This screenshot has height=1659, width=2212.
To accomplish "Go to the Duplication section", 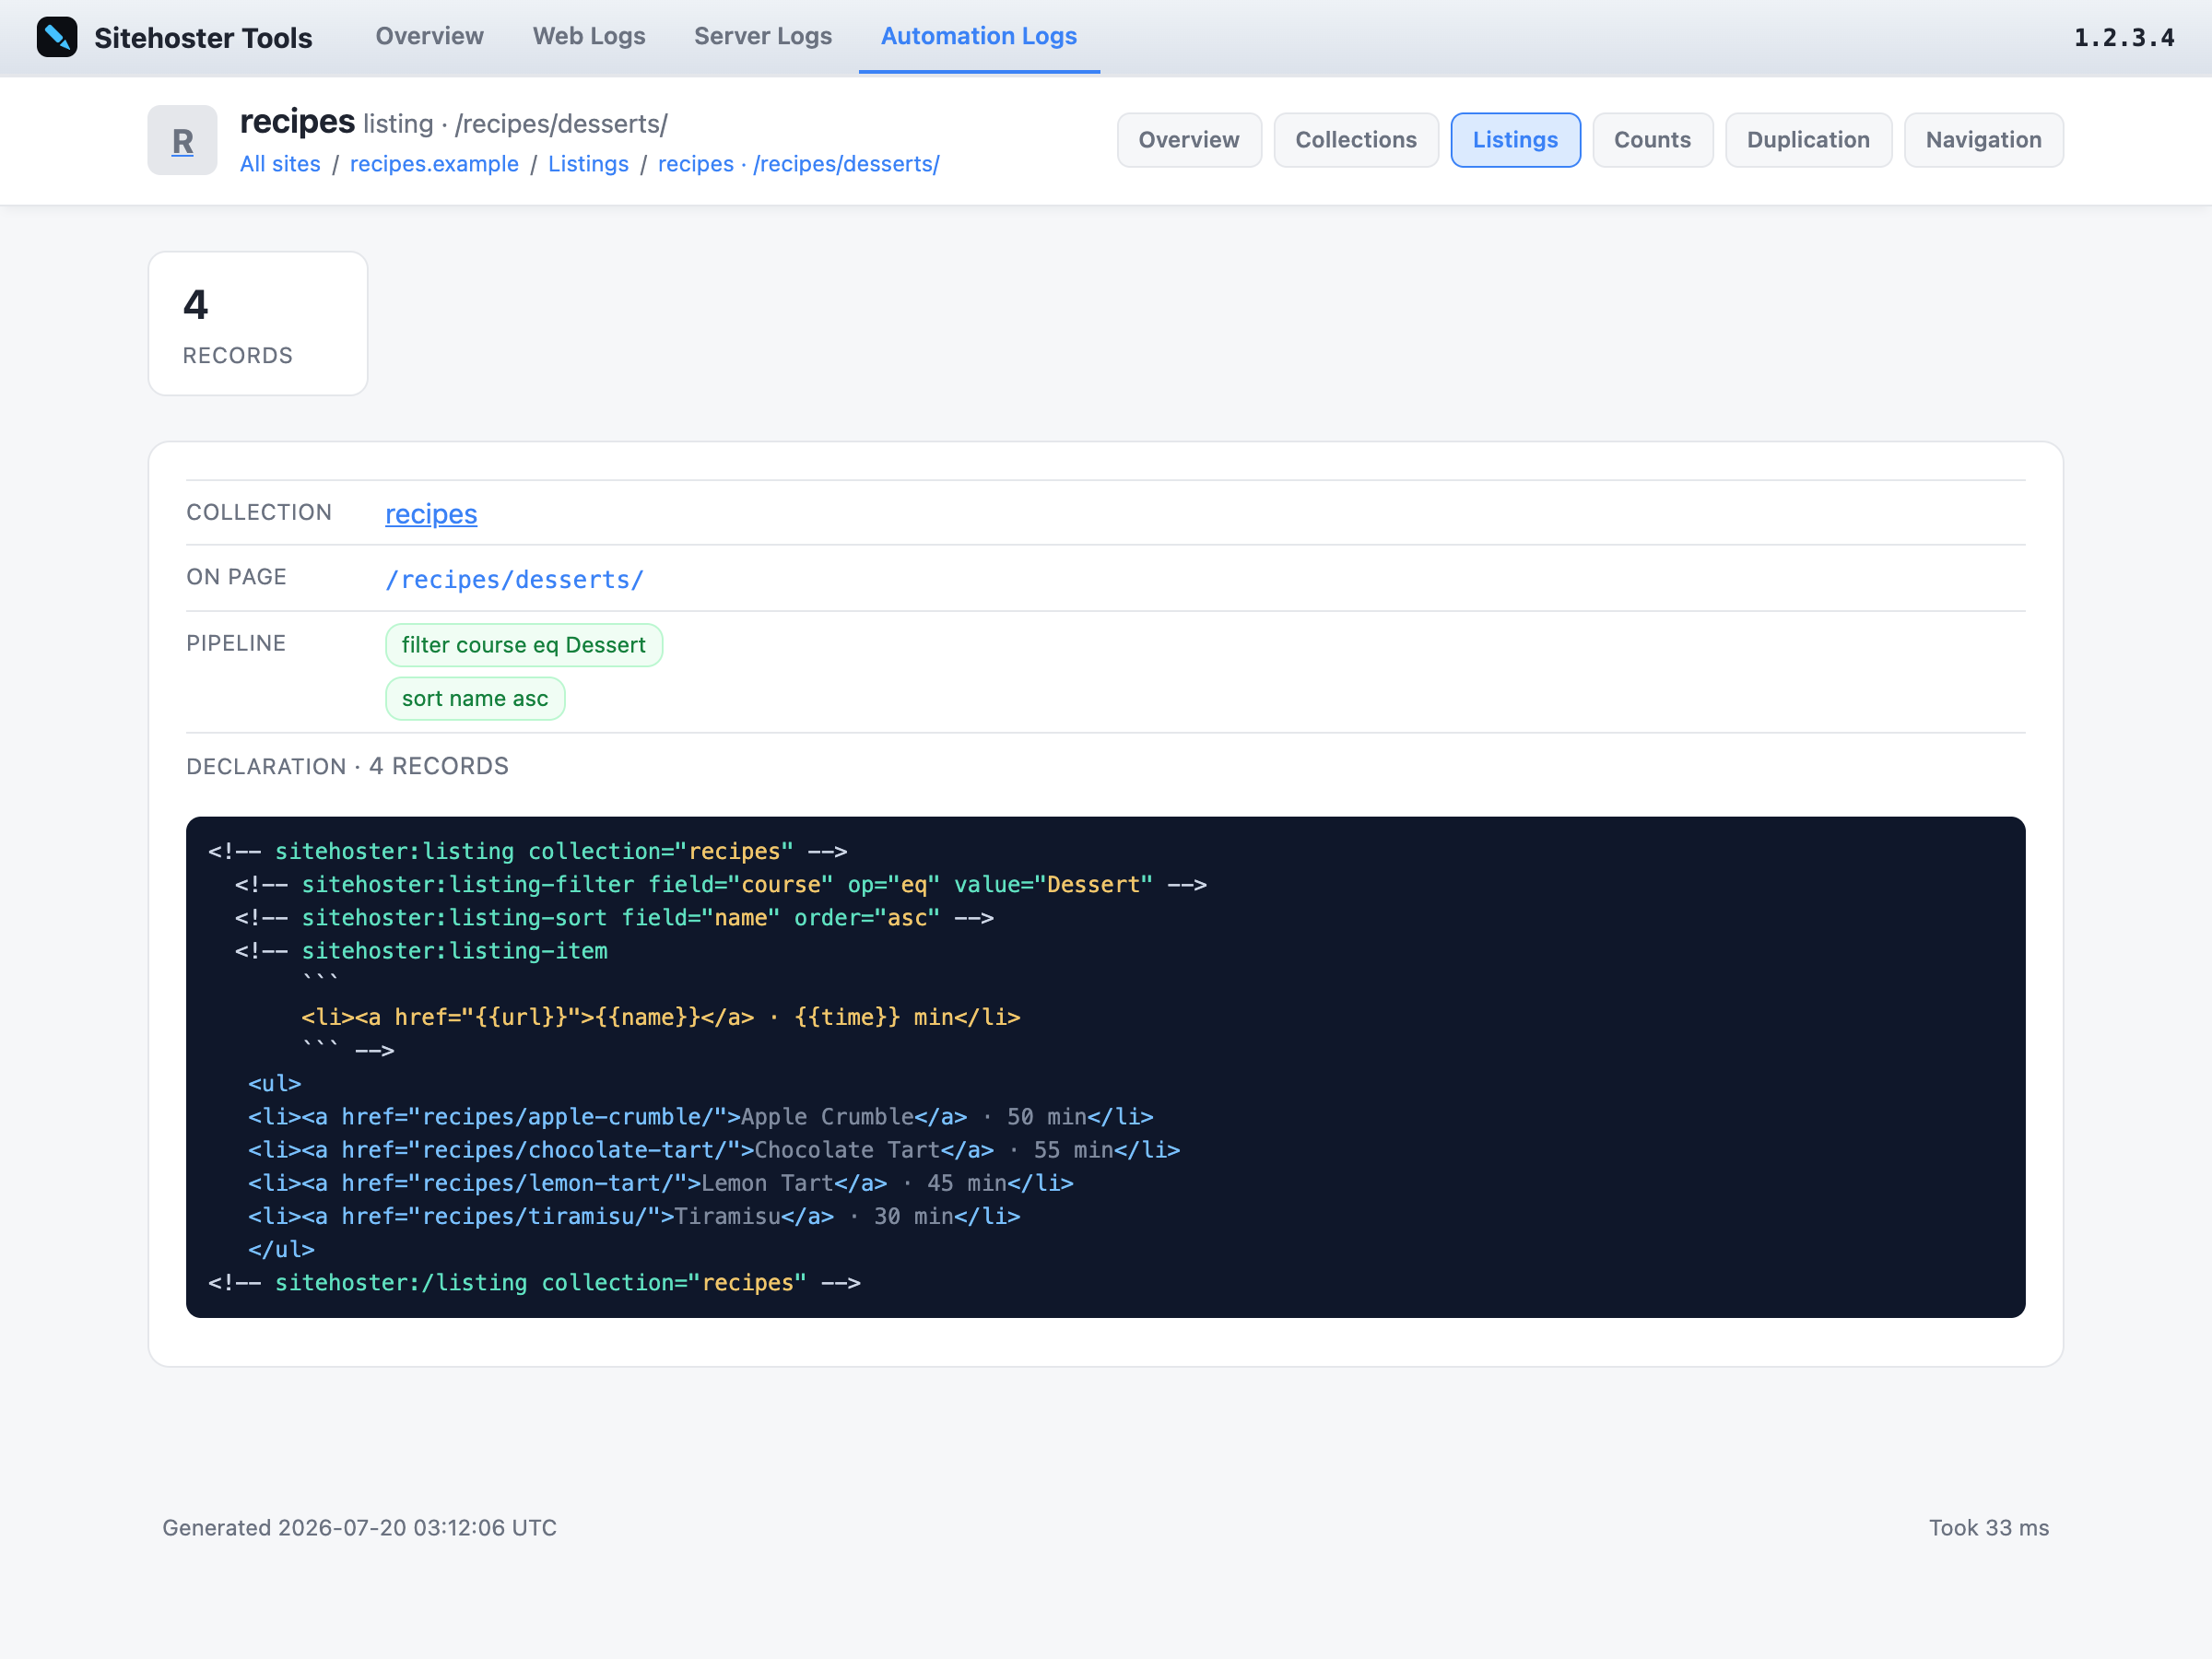I will point(1808,140).
